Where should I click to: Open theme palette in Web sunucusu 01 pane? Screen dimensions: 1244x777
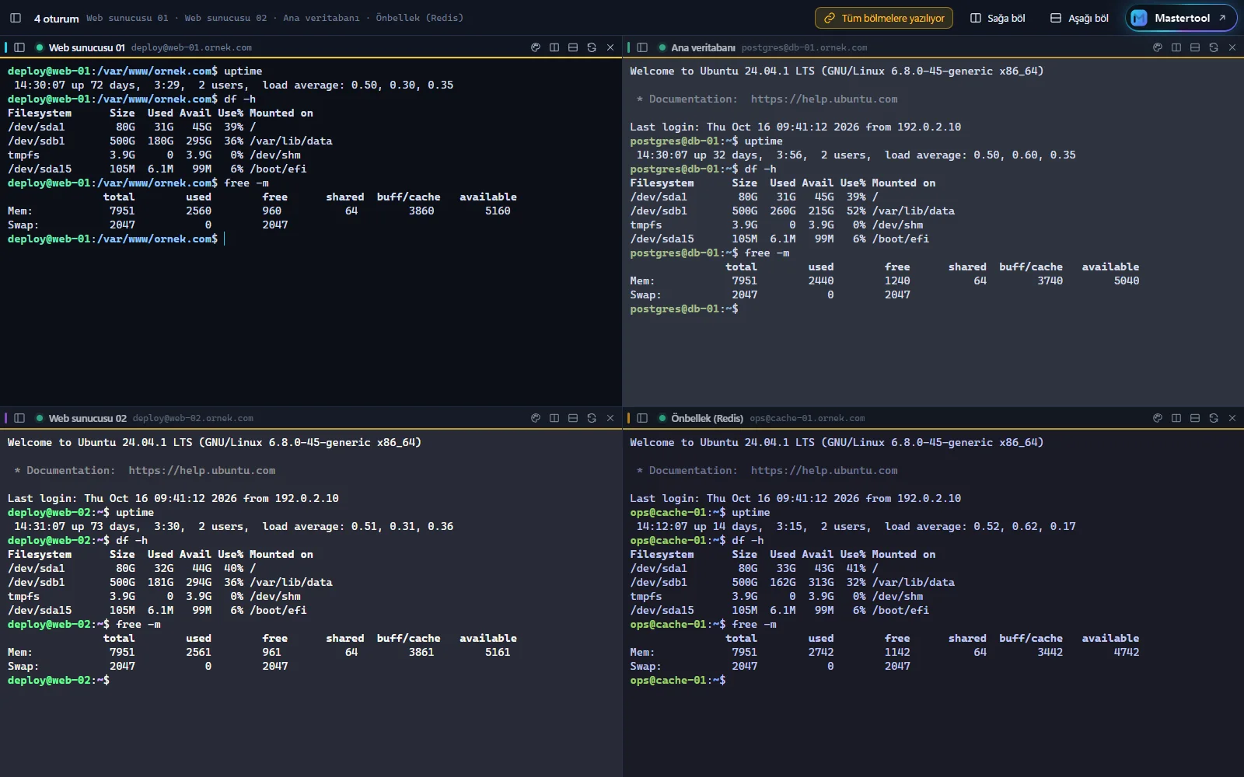[x=536, y=47]
